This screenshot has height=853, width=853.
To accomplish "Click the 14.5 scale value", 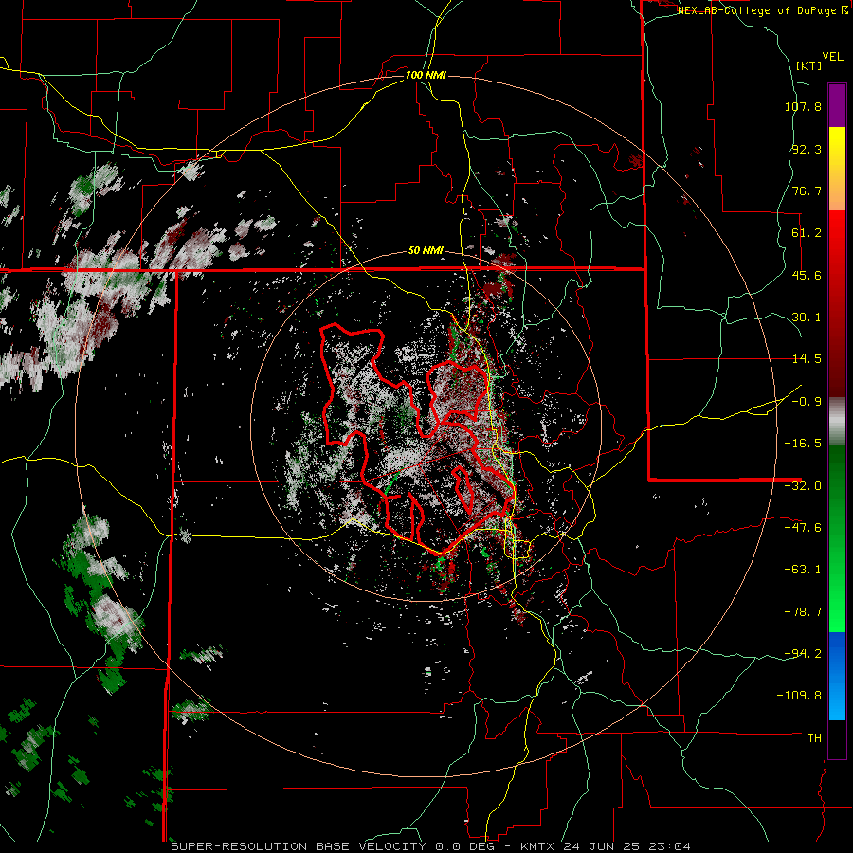I will tap(807, 359).
